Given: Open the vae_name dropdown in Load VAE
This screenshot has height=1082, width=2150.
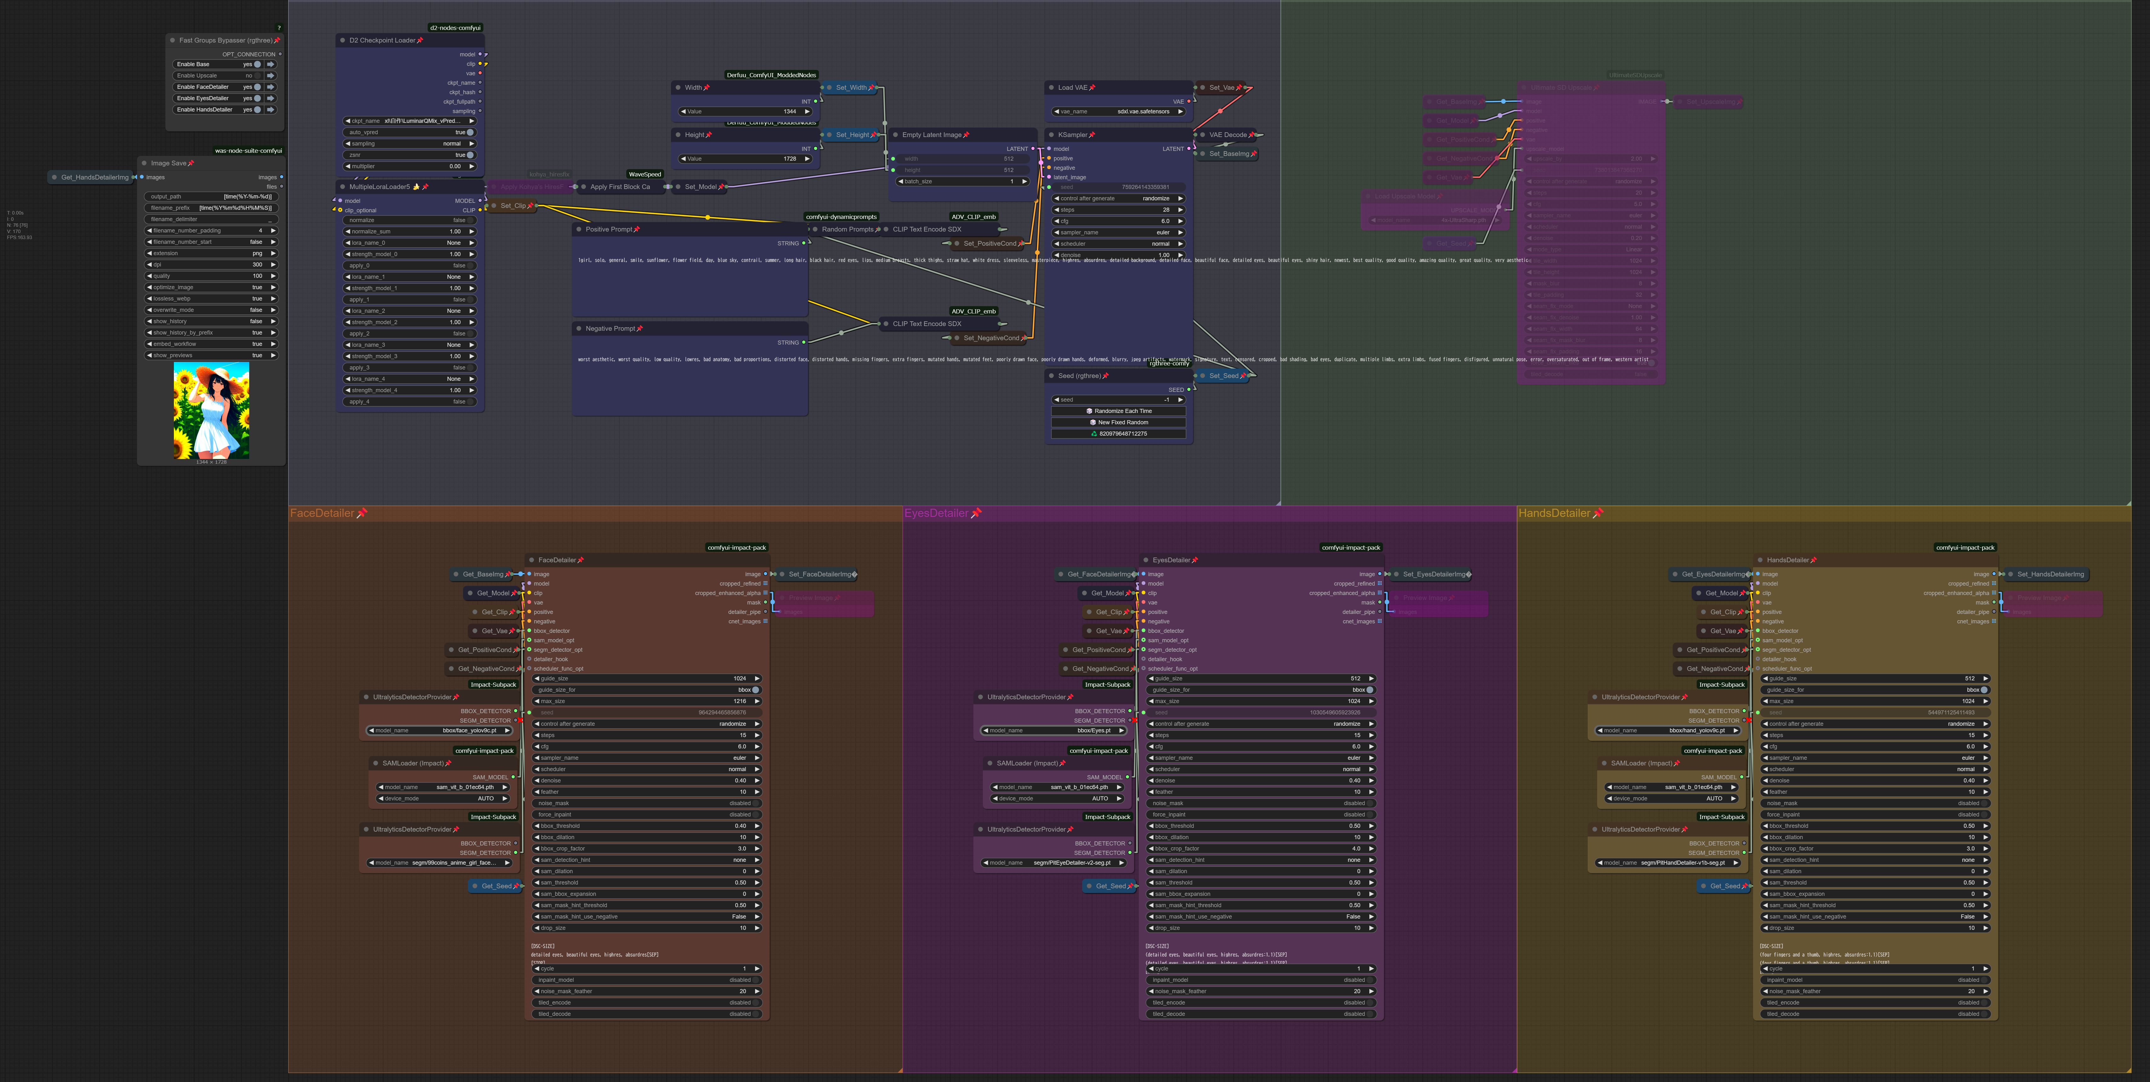Looking at the screenshot, I should click(x=1118, y=111).
